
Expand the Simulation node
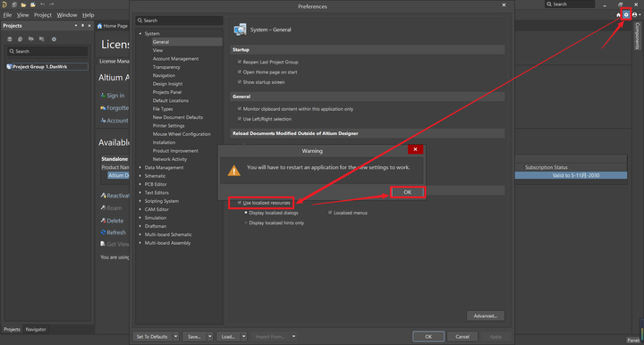tap(140, 218)
